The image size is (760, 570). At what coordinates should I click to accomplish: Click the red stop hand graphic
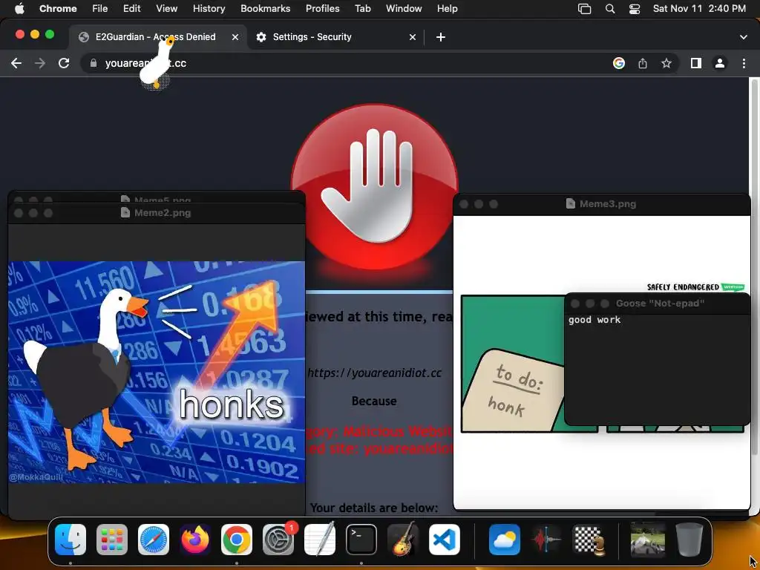pyautogui.click(x=374, y=186)
